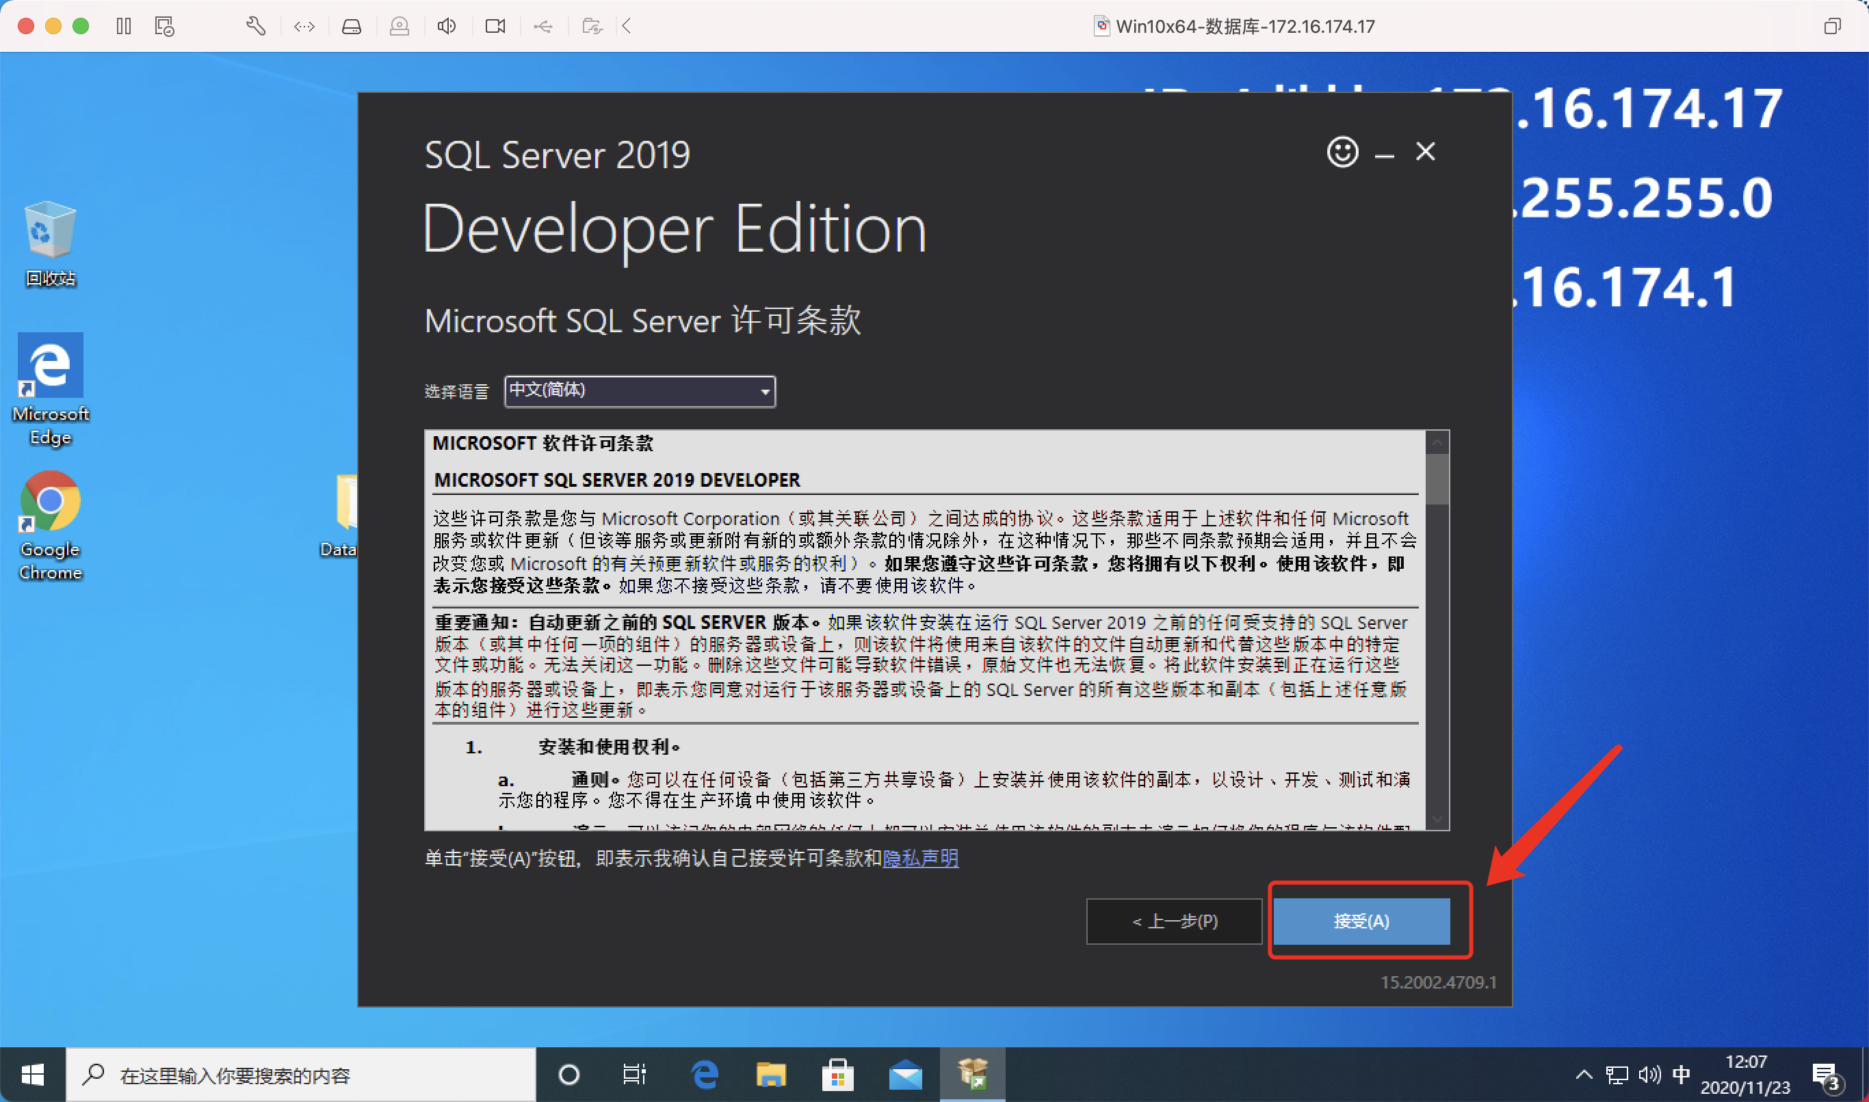Expand hidden system tray icons

(x=1584, y=1075)
